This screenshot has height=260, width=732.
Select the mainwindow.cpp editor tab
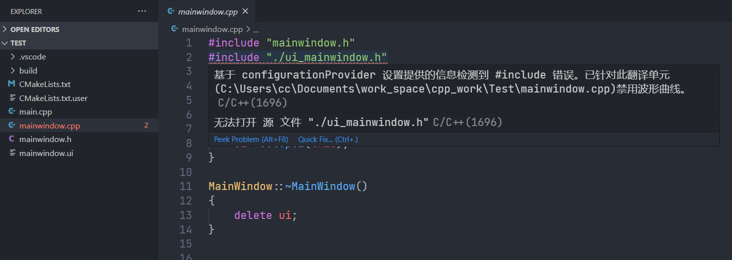pos(207,11)
